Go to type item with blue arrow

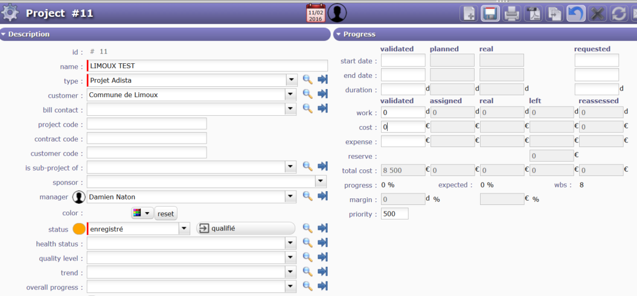(322, 80)
